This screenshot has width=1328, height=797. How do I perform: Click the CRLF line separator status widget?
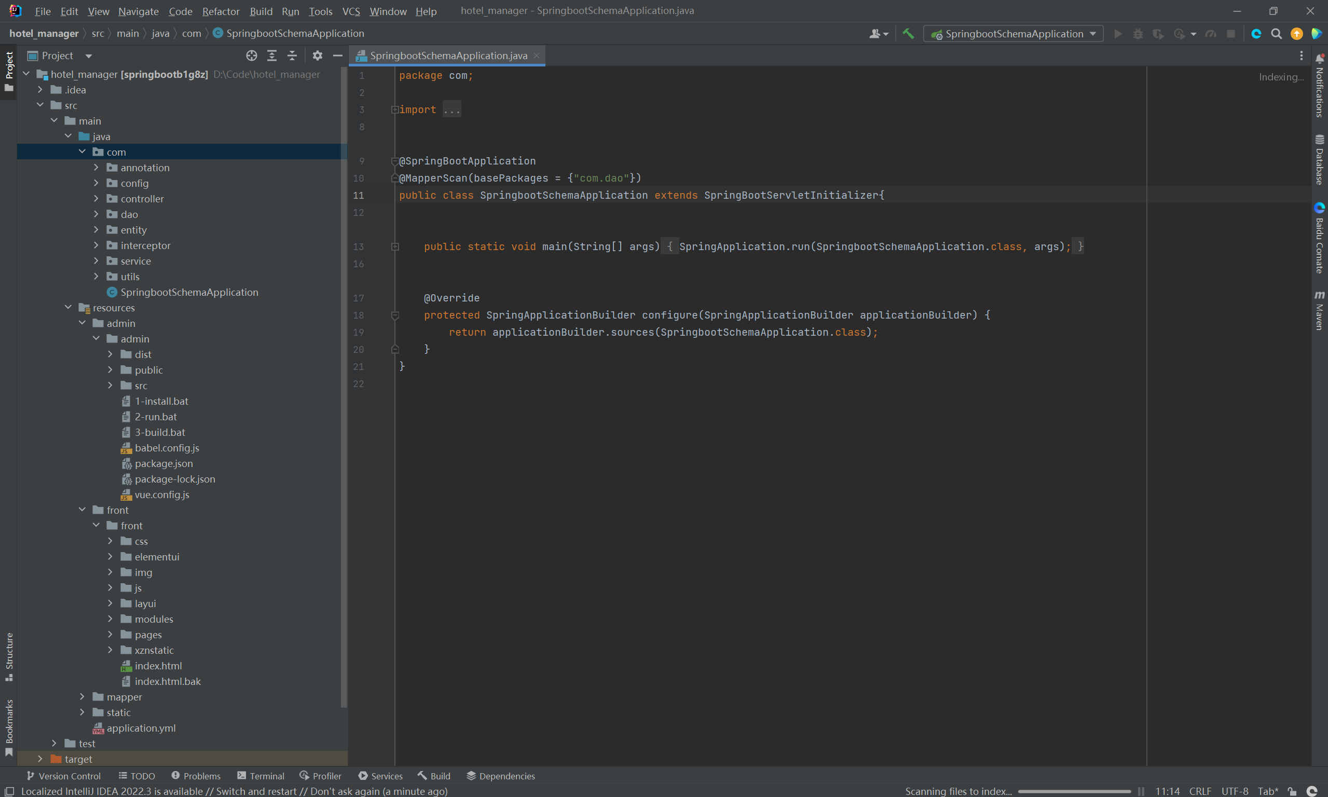(x=1200, y=791)
